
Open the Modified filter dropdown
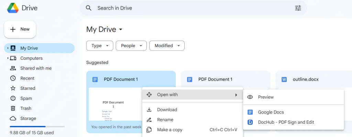coord(167,46)
